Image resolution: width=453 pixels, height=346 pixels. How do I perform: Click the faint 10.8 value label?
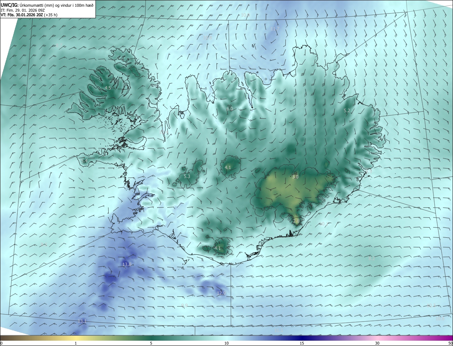coord(208,38)
